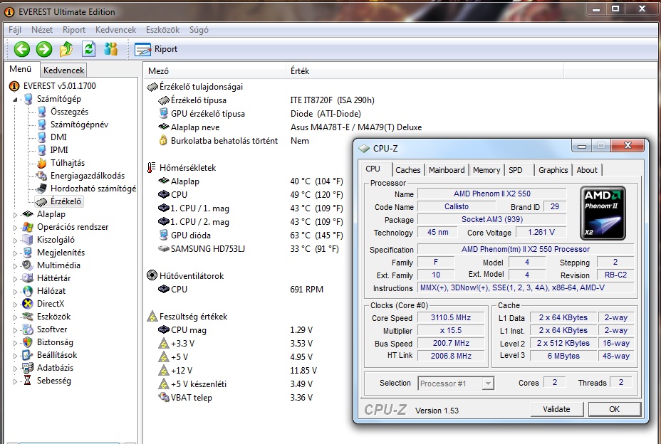Switch to the Mainboard tab in CPU-Z
661x444 pixels.
pyautogui.click(x=447, y=170)
